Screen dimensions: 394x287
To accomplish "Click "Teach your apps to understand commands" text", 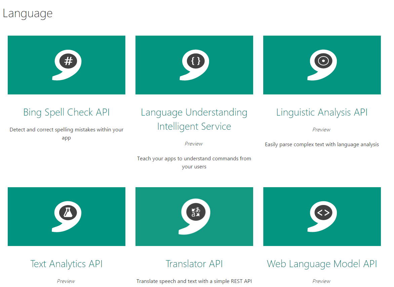I will 194,162.
